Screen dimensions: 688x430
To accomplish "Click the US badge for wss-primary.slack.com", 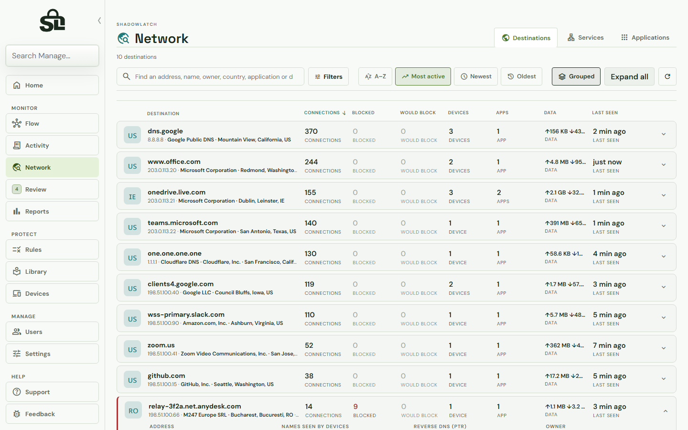I will pyautogui.click(x=132, y=319).
